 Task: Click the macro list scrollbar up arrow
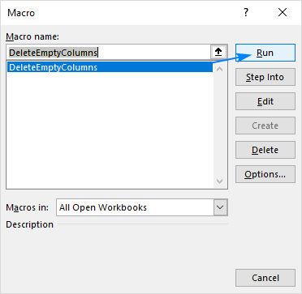(220, 69)
